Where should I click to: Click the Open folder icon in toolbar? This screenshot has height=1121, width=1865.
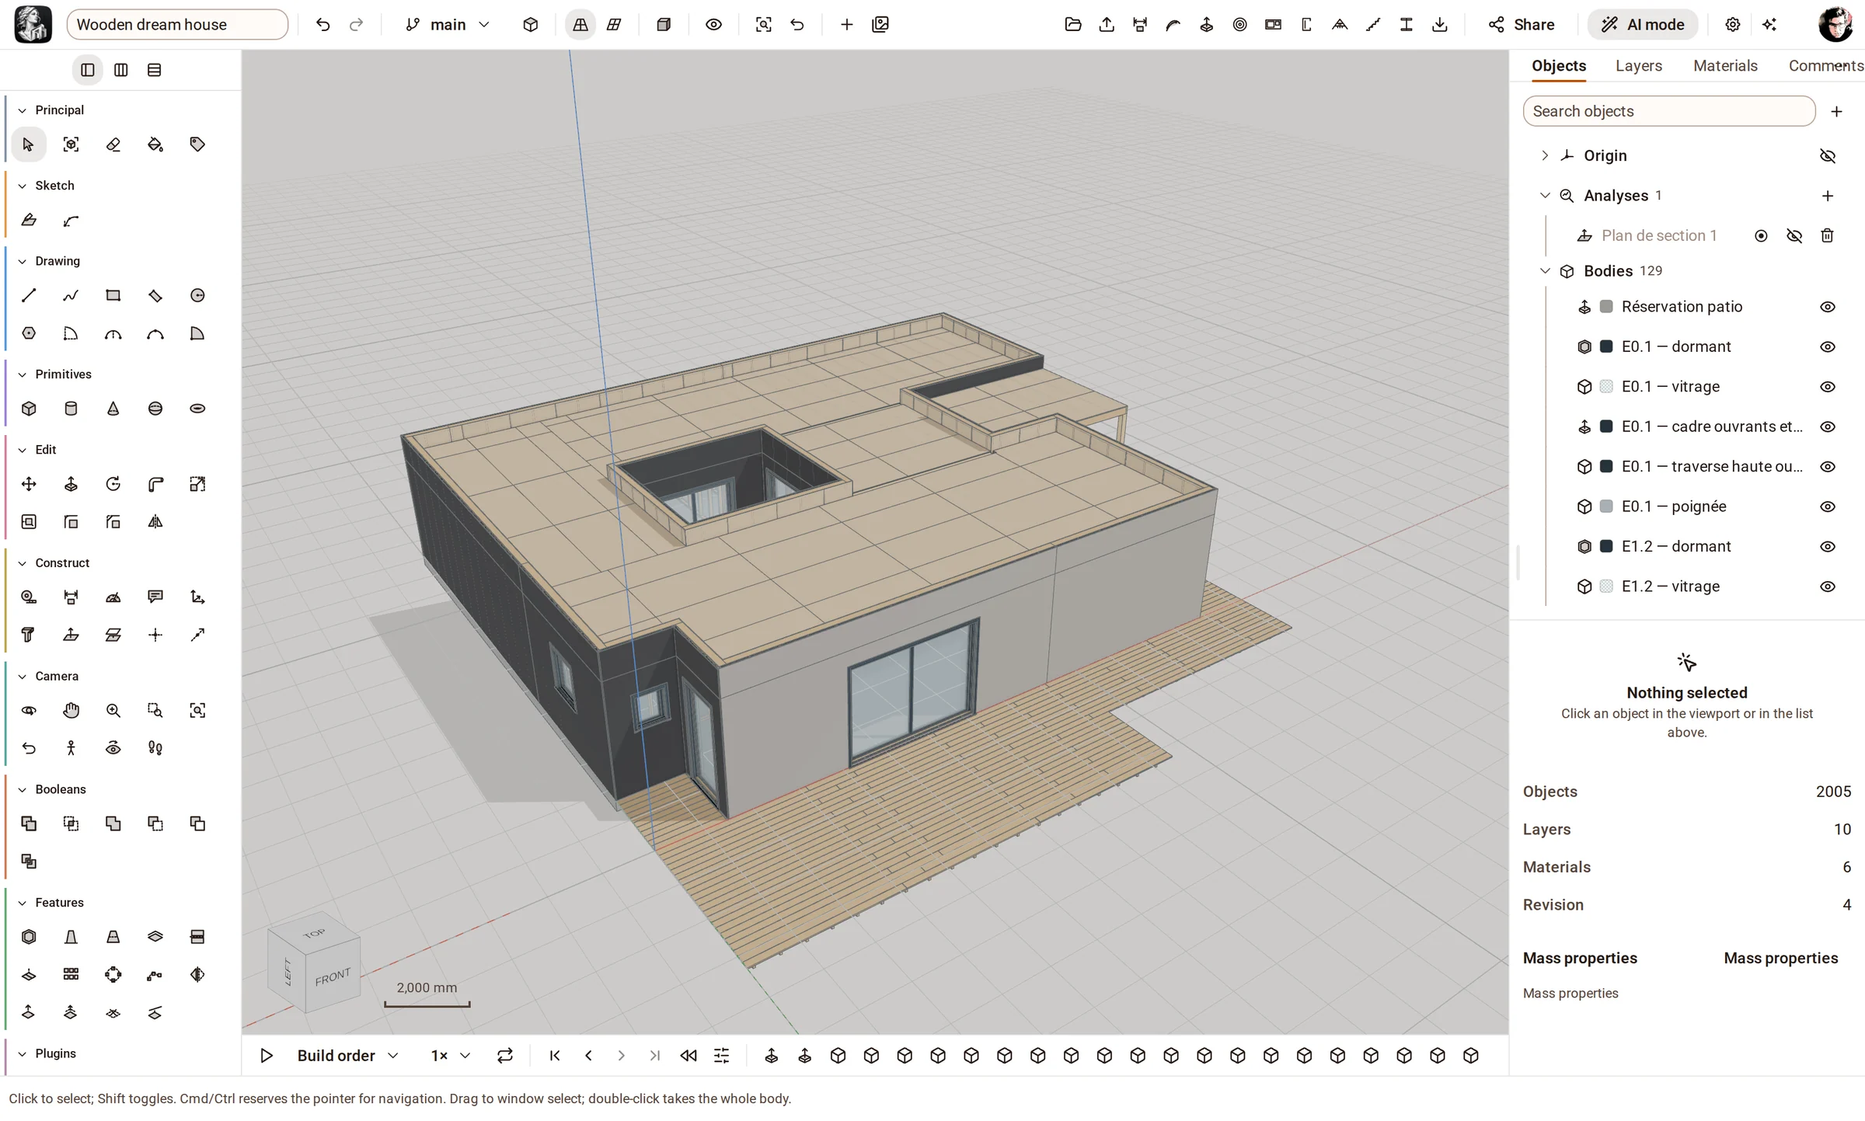coord(1073,25)
